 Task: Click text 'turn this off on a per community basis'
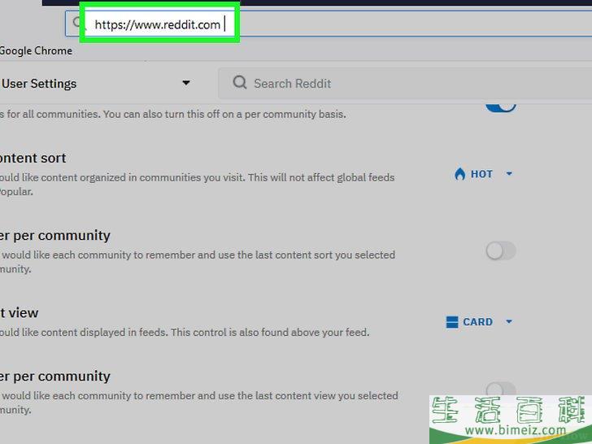(255, 115)
